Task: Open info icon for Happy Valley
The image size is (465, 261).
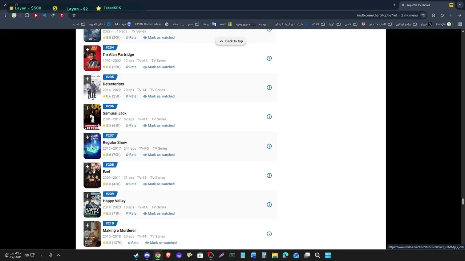Action: coord(269,205)
